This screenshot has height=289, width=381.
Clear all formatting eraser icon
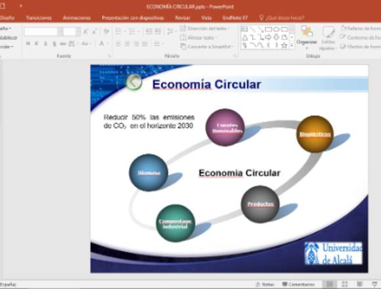[x=106, y=32]
